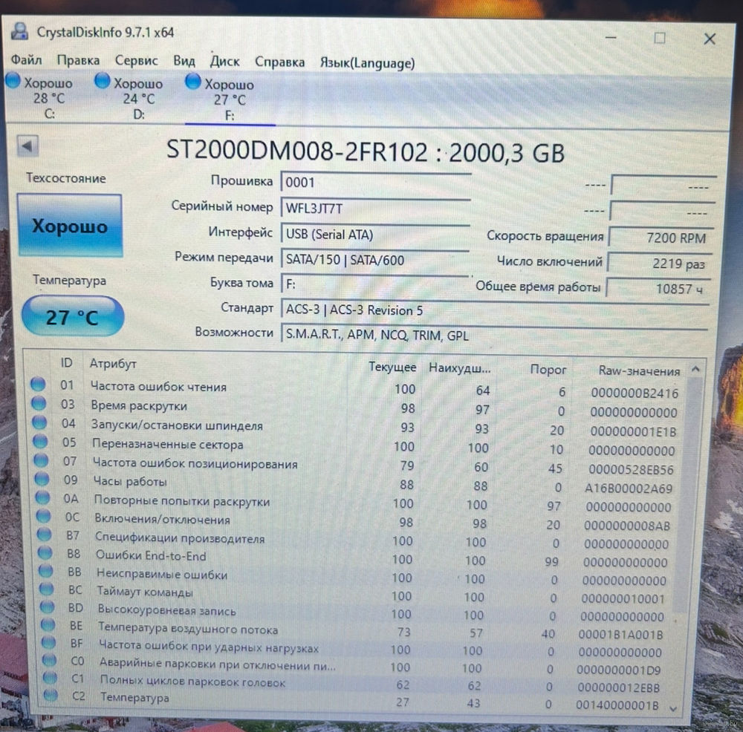The width and height of the screenshot is (743, 732).
Task: Open the Диск menu
Action: pyautogui.click(x=224, y=62)
